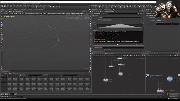Screen dimensions: 180x101
Task: Toggle the Enforce Prototypes checkbox
Action: 103,49
